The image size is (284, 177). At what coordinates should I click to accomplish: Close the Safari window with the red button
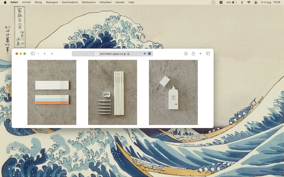[17, 54]
